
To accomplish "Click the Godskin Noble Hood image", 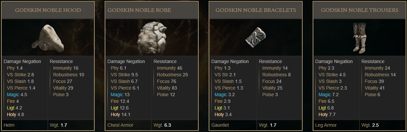I will point(48,37).
